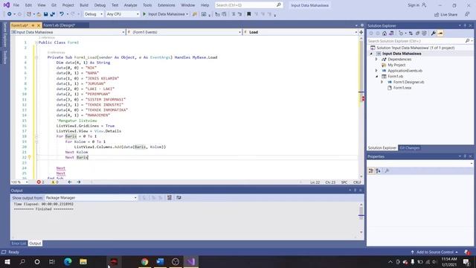Click the Undo arrow icon
The height and width of the screenshot is (268, 476).
tap(62, 14)
